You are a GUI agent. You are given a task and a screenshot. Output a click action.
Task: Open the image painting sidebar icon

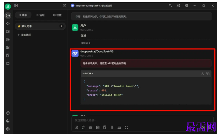point(8,31)
